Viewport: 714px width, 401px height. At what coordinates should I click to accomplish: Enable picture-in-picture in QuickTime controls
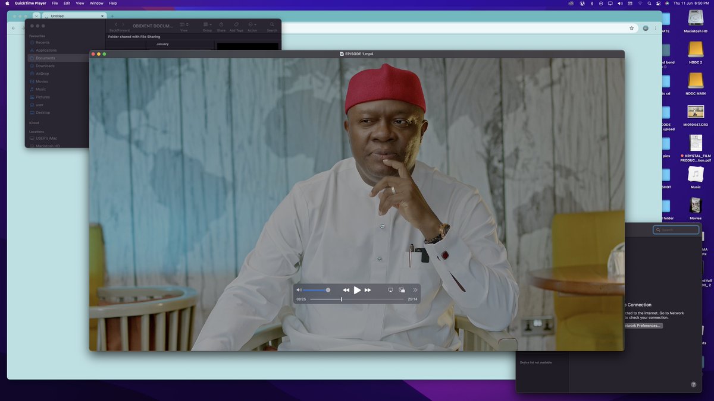402,290
